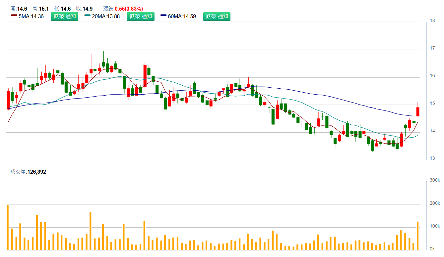Click the price axis label 16
This screenshot has width=444, height=257.
click(432, 75)
